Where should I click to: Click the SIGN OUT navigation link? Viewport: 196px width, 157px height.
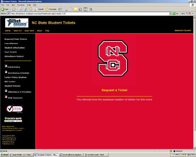click(x=29, y=31)
